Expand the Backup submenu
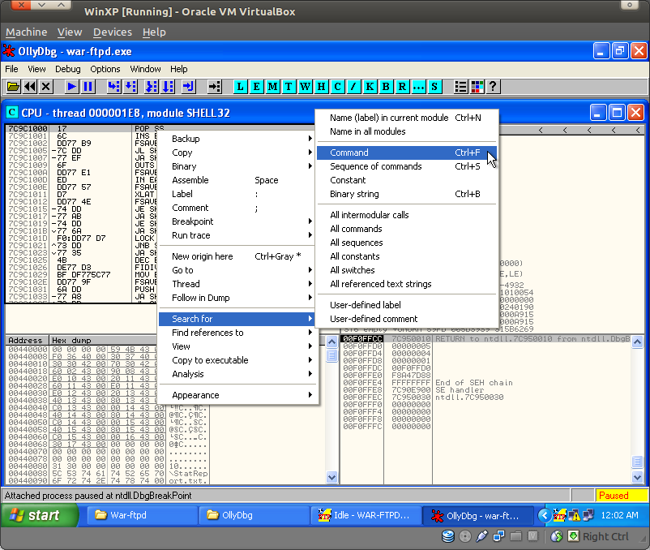 237,139
